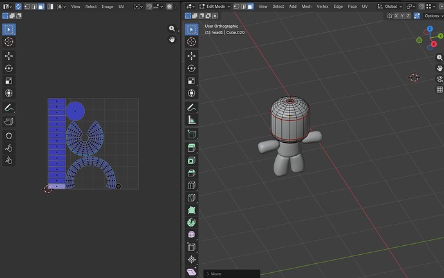Open UV editor type dropdown
The width and height of the screenshot is (444, 278).
(x=7, y=6)
